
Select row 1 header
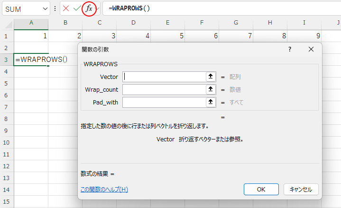coord(7,36)
